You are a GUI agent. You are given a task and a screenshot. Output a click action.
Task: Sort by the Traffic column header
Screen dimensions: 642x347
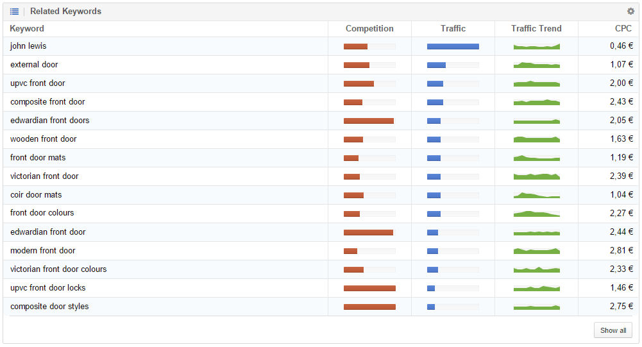point(453,29)
